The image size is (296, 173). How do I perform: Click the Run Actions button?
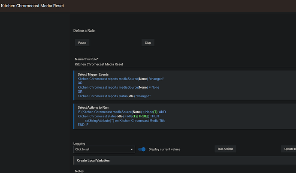pos(225,149)
